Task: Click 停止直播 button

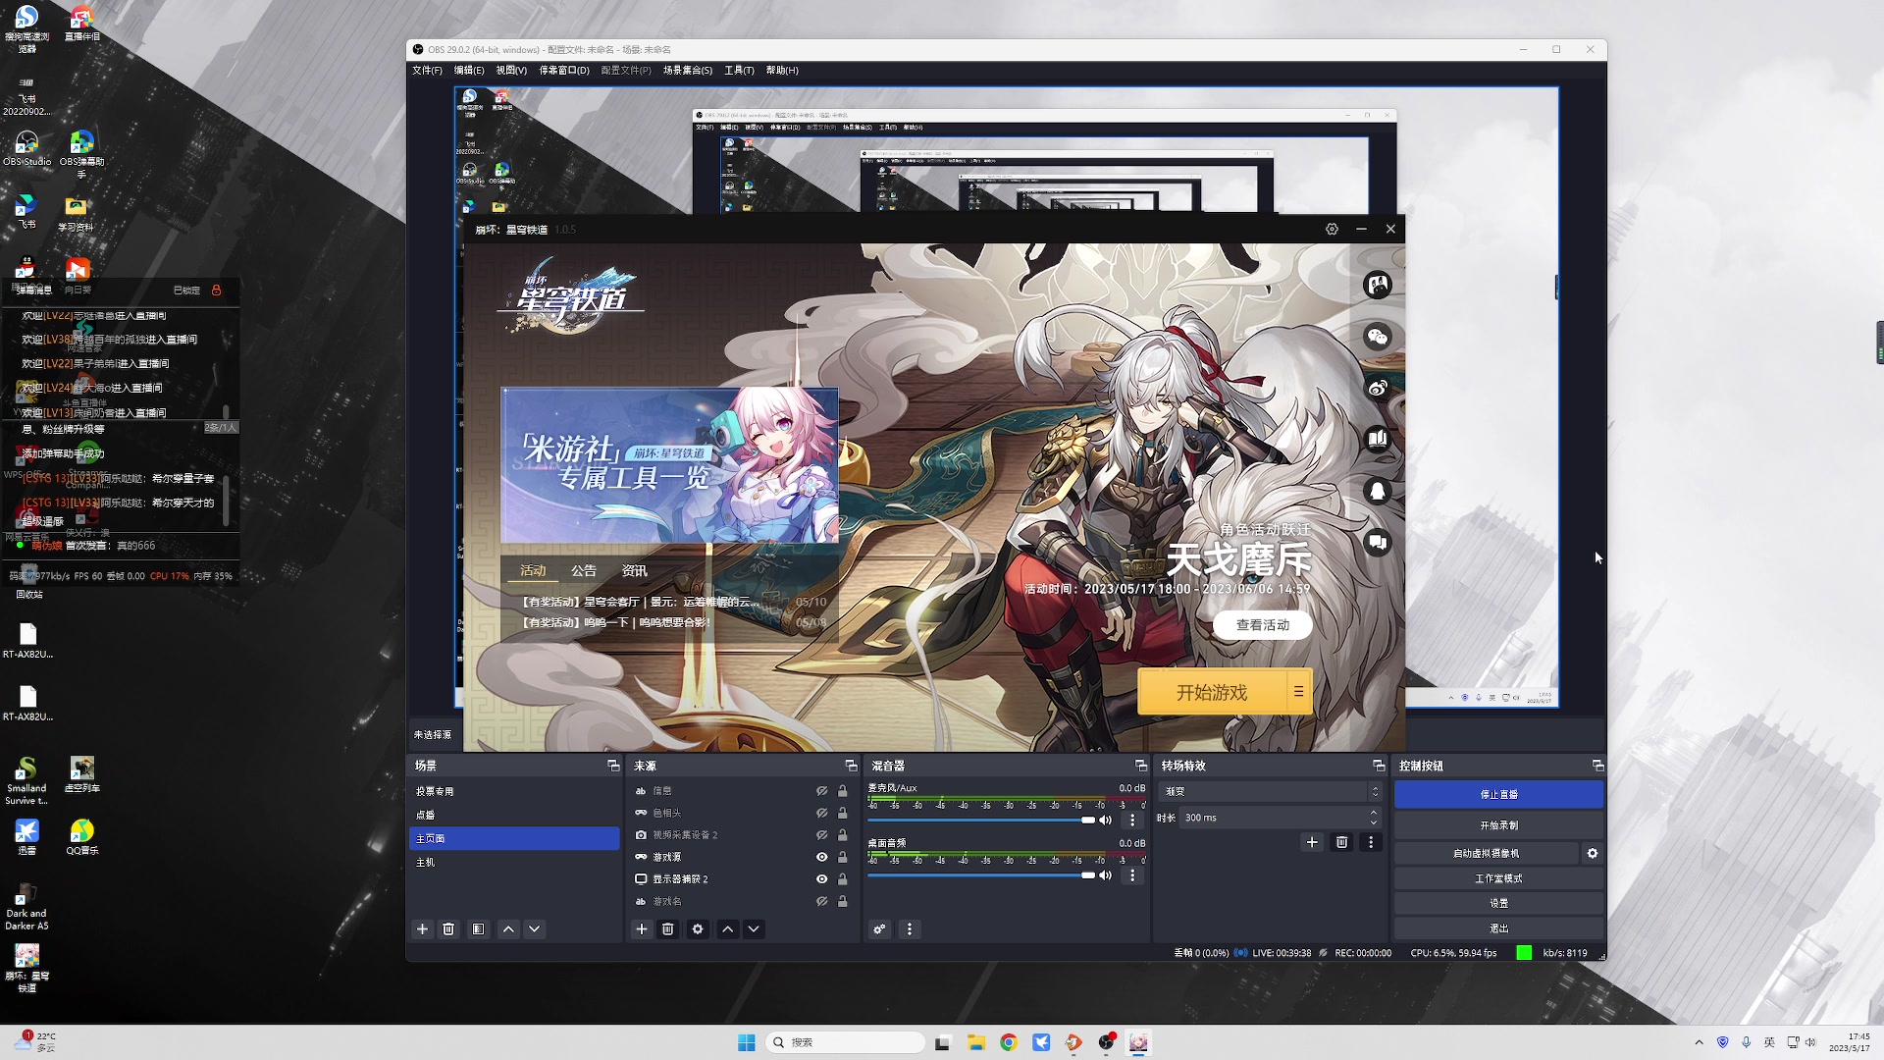Action: (x=1498, y=794)
